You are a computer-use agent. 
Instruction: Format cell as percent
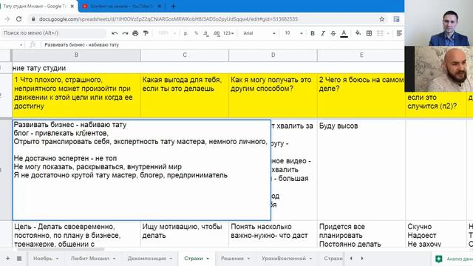click(197, 33)
